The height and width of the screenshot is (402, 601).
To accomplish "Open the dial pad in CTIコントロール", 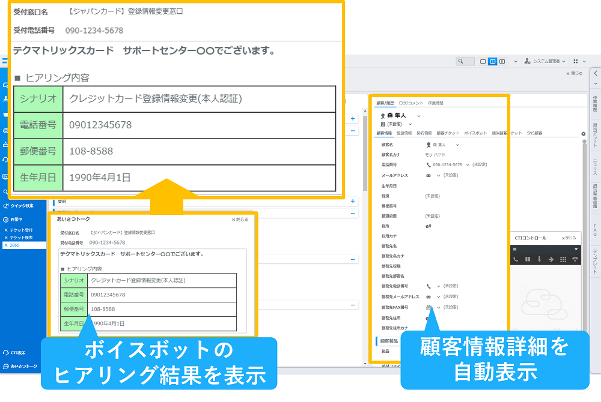I will (x=563, y=259).
